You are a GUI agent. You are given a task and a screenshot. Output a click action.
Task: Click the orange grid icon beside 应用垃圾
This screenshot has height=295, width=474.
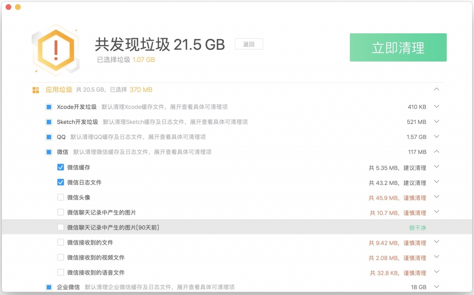pyautogui.click(x=35, y=89)
